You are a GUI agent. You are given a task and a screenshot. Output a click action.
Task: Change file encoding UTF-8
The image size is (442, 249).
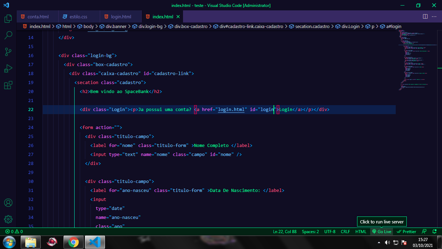tap(330, 232)
